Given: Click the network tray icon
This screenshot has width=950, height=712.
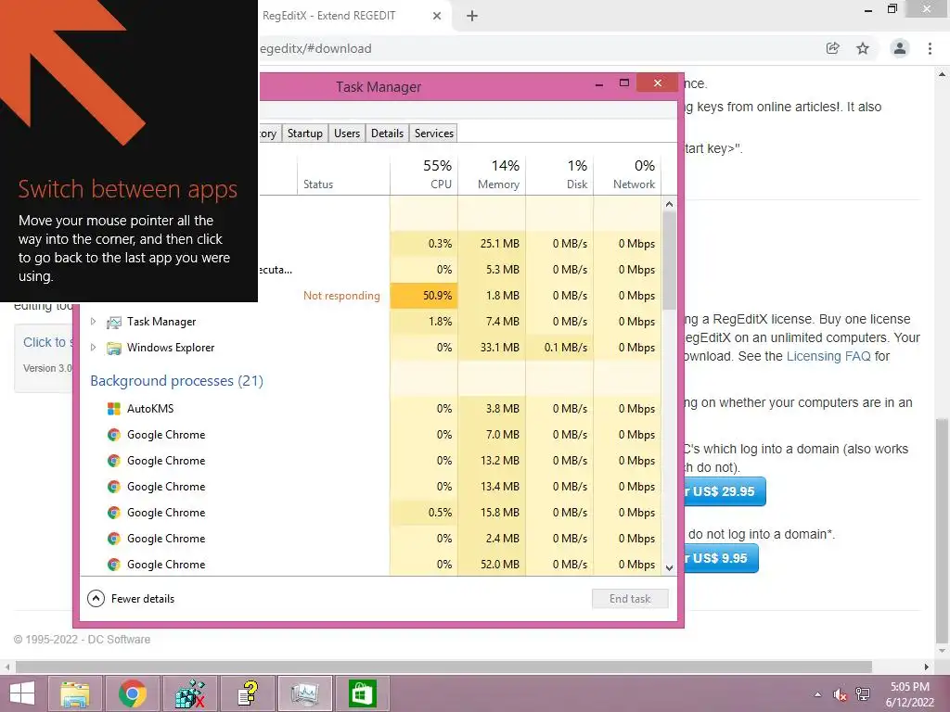Looking at the screenshot, I should coord(862,694).
